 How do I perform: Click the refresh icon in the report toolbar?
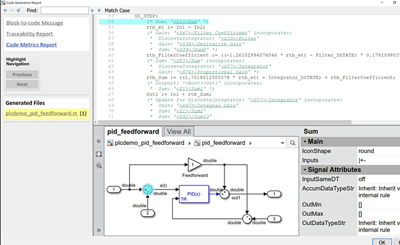tap(19, 10)
